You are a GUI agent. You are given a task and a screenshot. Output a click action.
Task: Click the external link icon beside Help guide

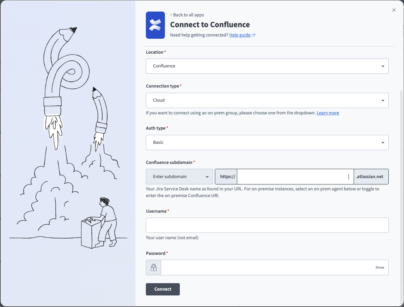point(254,35)
